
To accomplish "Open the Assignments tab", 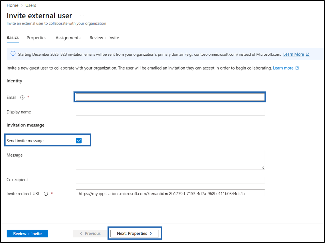I will [x=68, y=38].
